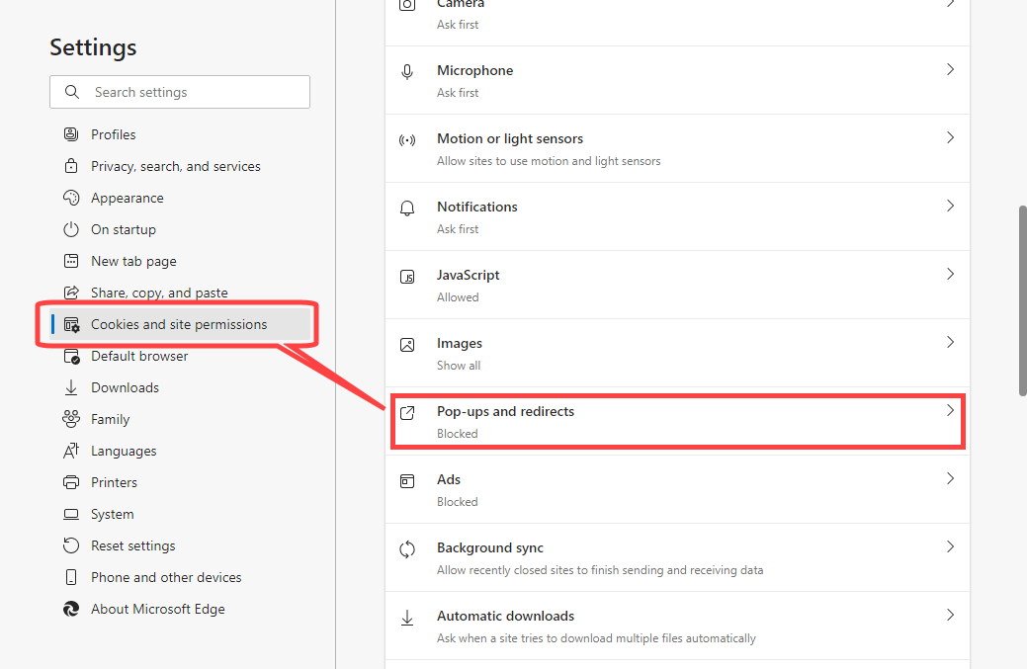Expand Pop-ups and redirects chevron
The width and height of the screenshot is (1027, 669).
tap(950, 410)
